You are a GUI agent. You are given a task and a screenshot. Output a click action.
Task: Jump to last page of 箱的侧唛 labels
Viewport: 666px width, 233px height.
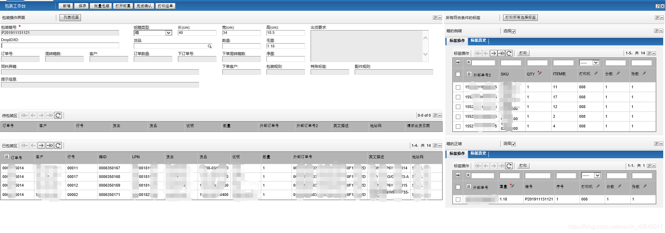pyautogui.click(x=501, y=53)
